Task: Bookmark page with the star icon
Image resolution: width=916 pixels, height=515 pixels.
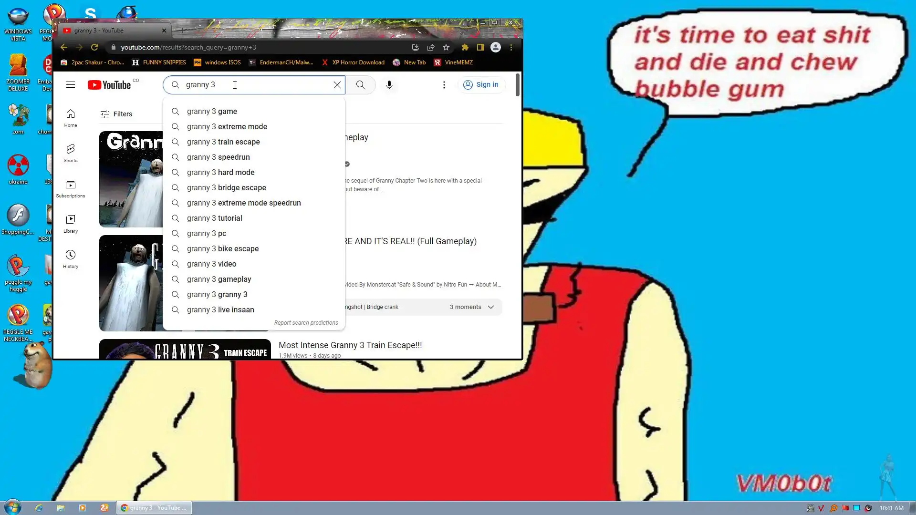Action: (446, 47)
